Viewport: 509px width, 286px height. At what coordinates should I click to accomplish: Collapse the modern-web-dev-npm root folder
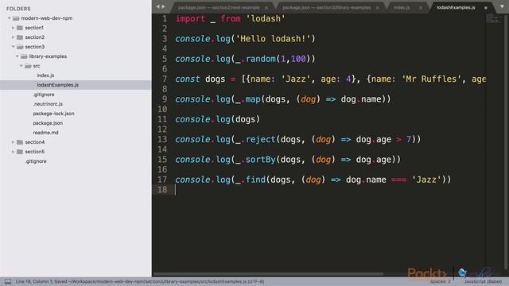(x=9, y=18)
